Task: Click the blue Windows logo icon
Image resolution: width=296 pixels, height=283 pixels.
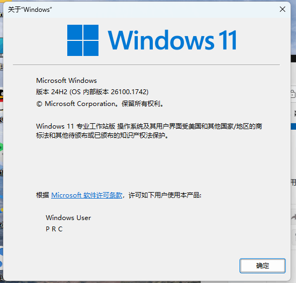Action: tap(83, 40)
